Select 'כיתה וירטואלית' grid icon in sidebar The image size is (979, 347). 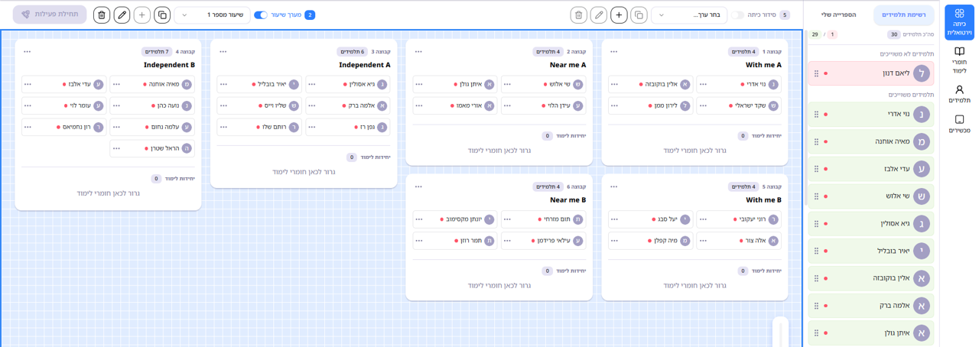point(959,22)
